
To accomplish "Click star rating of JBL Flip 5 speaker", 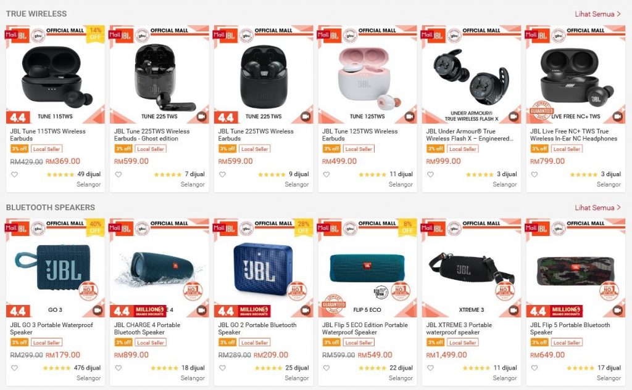I will point(581,368).
